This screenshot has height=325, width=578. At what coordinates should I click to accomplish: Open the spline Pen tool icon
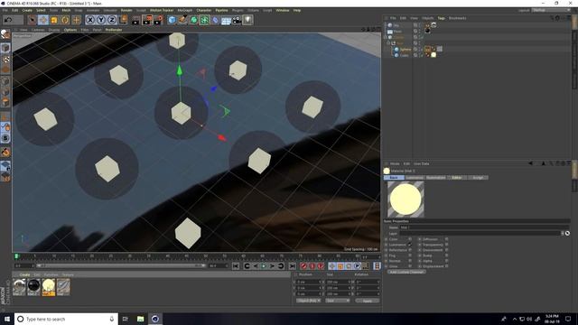pyautogui.click(x=182, y=20)
